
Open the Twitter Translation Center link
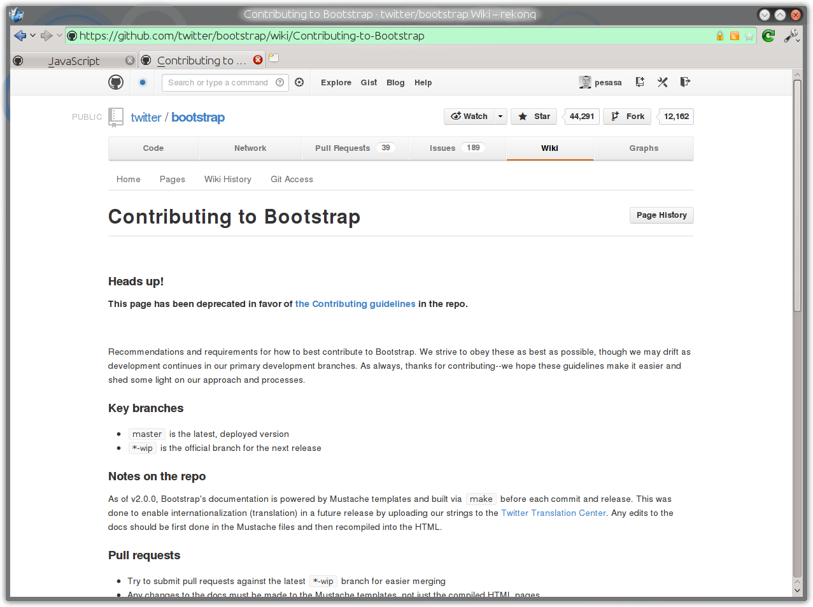553,513
